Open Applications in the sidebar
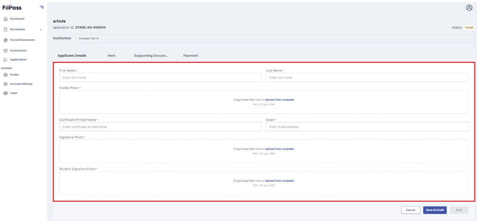 coord(18,60)
